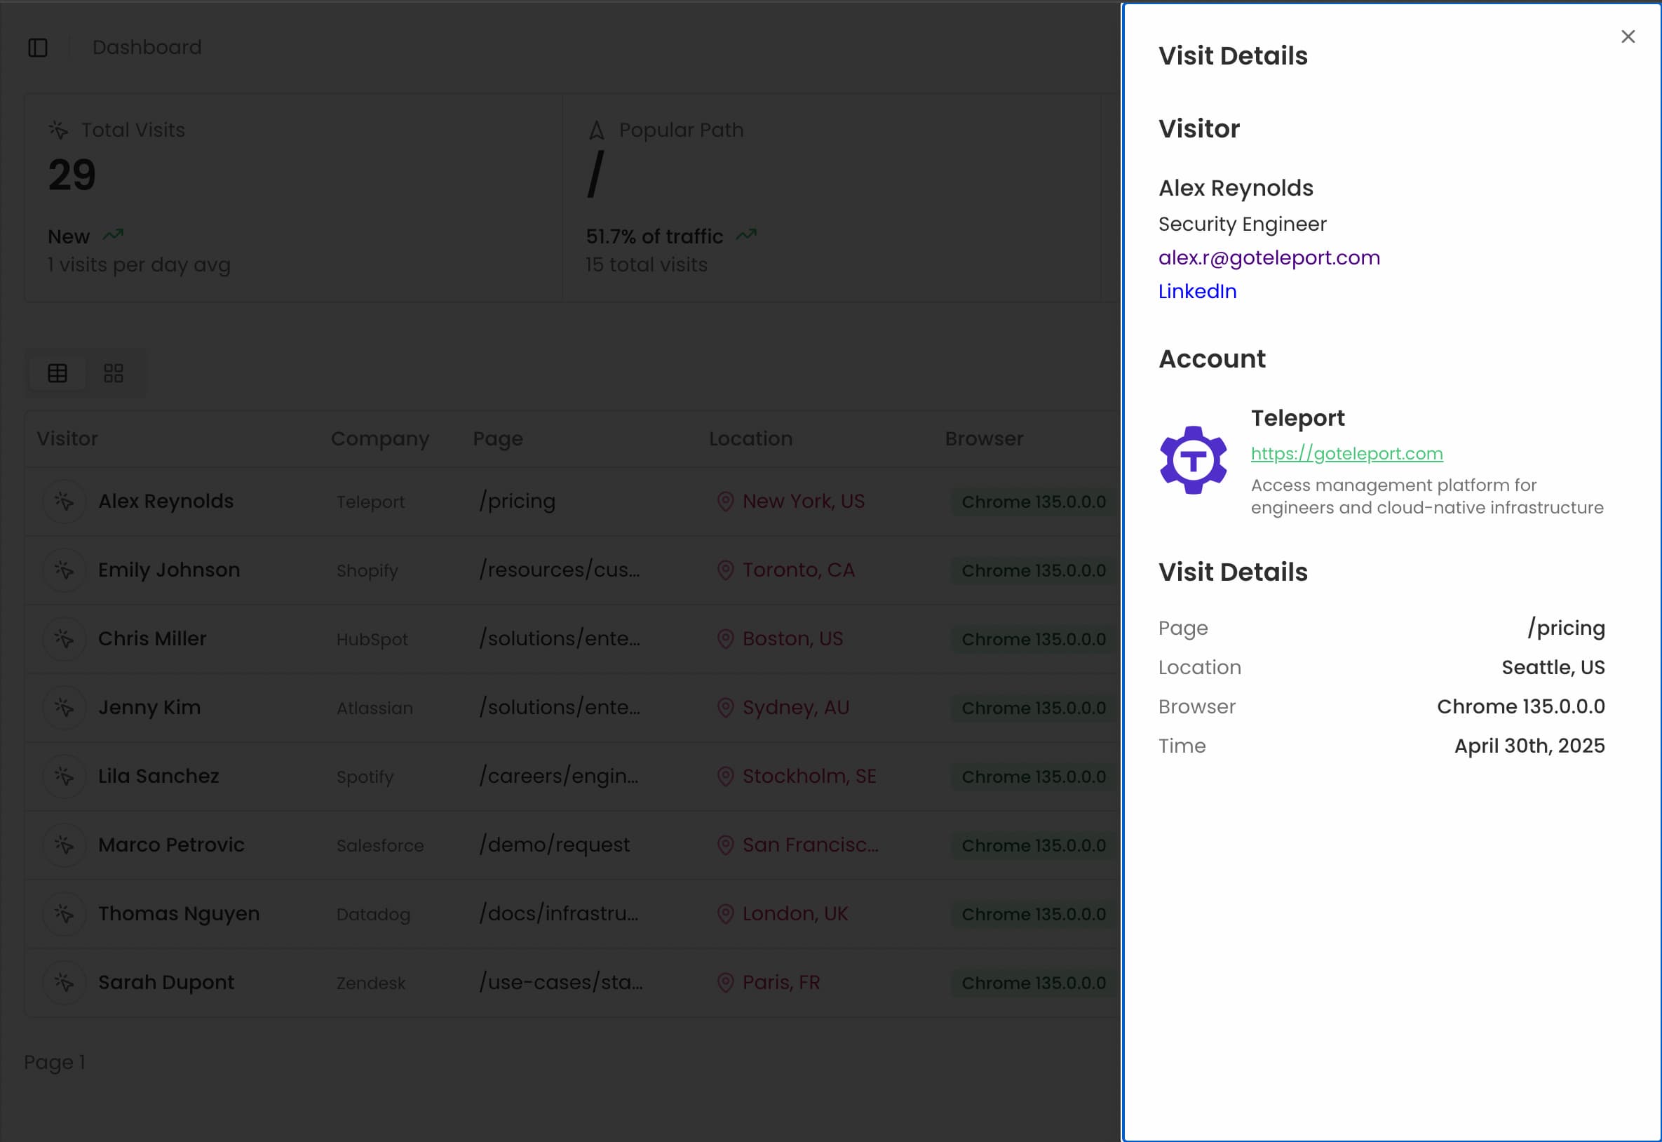The width and height of the screenshot is (1662, 1142).
Task: Sort by the Visitor column header
Action: coord(67,438)
